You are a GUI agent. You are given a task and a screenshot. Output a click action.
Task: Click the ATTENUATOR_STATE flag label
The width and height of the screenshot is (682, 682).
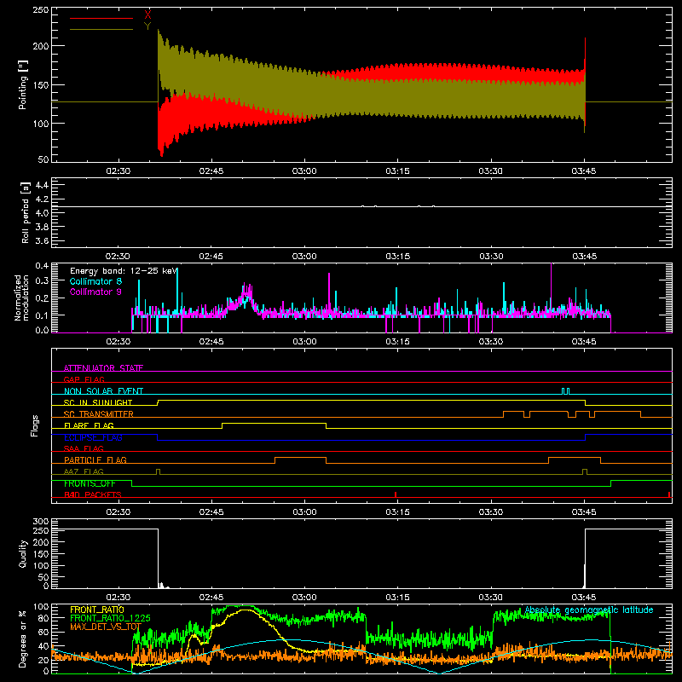[103, 368]
